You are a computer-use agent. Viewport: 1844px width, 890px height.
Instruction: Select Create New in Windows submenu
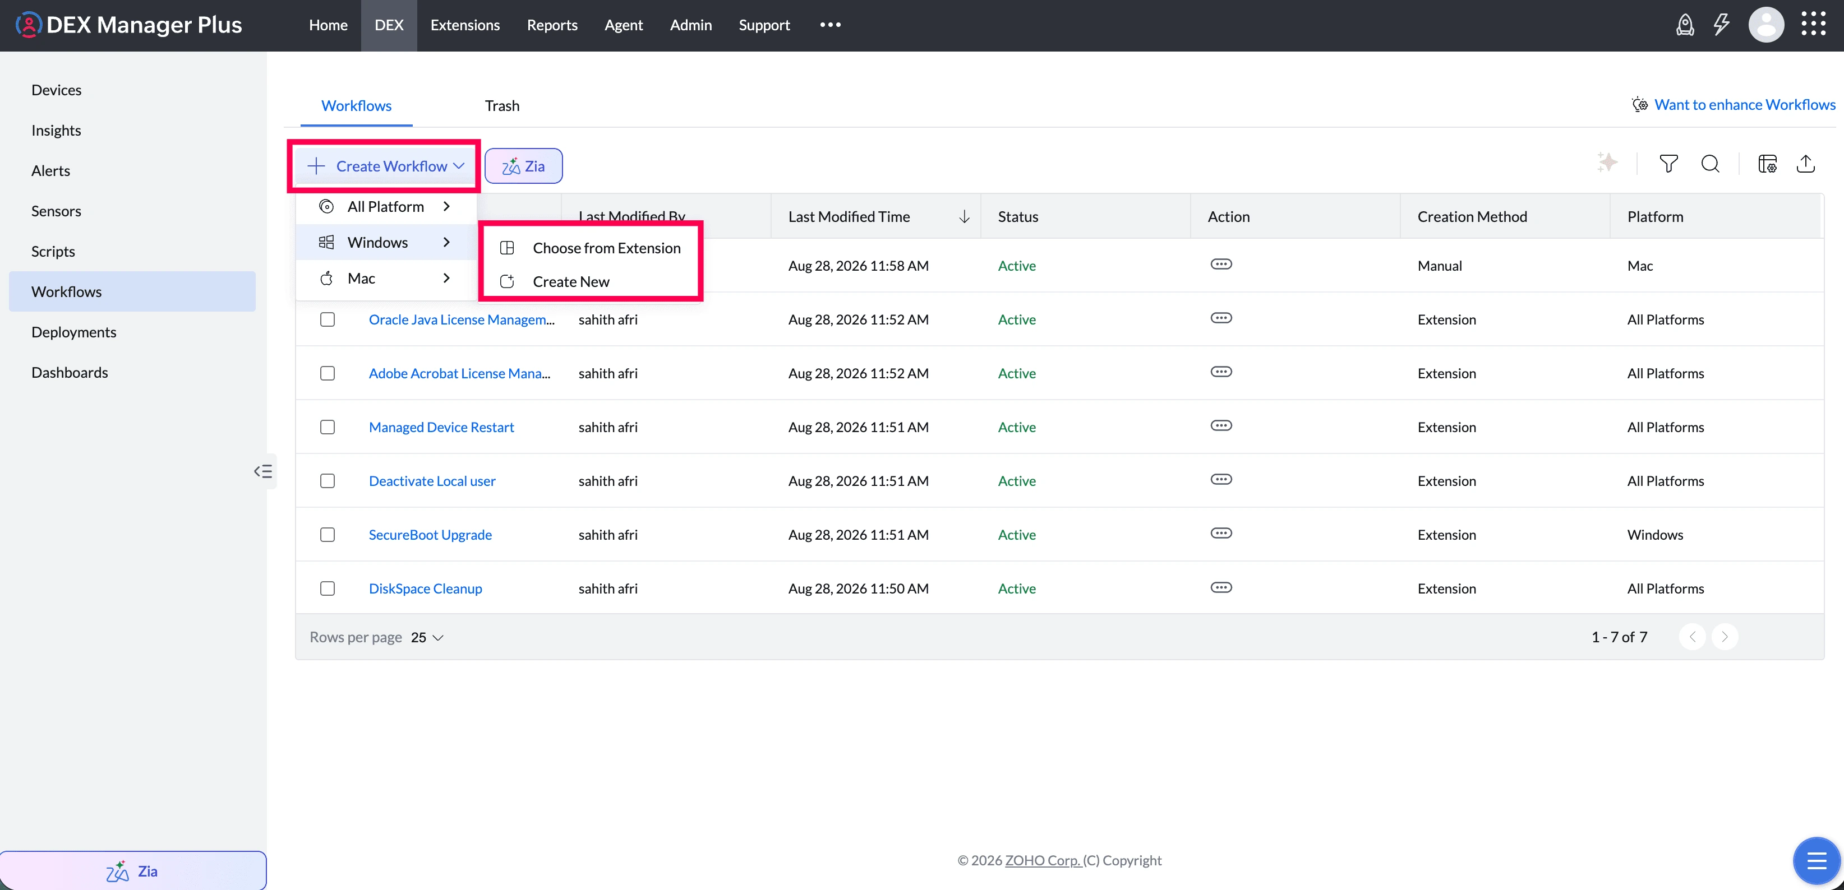coord(591,282)
